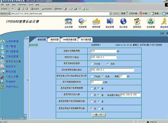The width and height of the screenshot is (168, 123).
Task: Select 否 for client plug-and-play function
Action: point(92,108)
